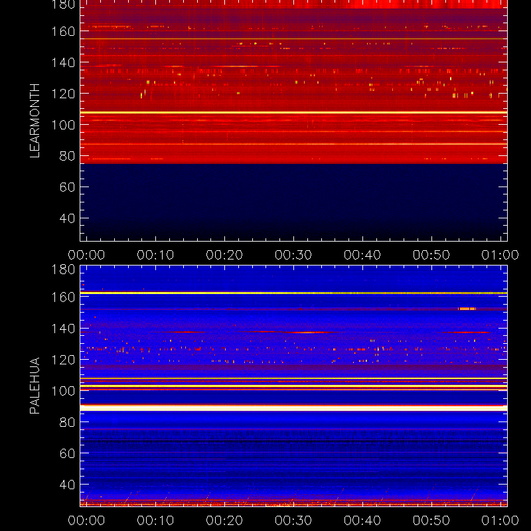Pick the 100 tick on the Palehua axis
Viewport: 531px width, 531px height.
[x=63, y=391]
